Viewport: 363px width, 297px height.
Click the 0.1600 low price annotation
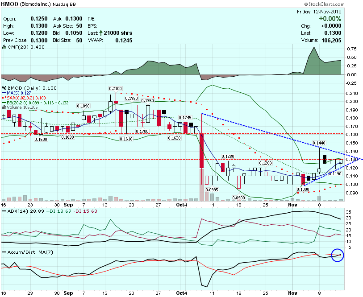click(x=41, y=139)
